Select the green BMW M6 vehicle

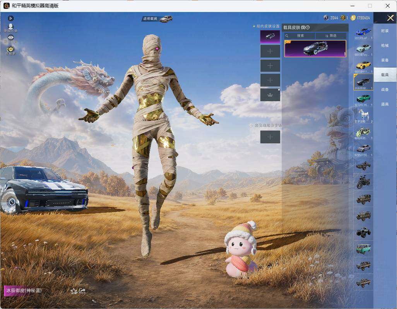363,99
